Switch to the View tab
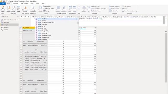Screen dimensions: 168x94 tap(32, 4)
